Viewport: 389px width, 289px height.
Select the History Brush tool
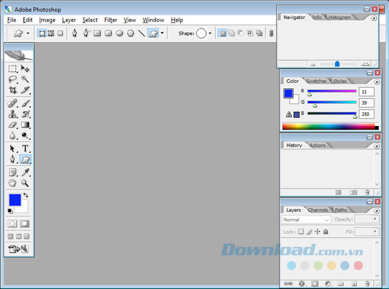(25, 114)
